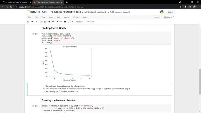Rename notebook via GRIP-The Sparks Foundation Task-2 title
Viewport: 201px width, 113px height.
point(62,12)
